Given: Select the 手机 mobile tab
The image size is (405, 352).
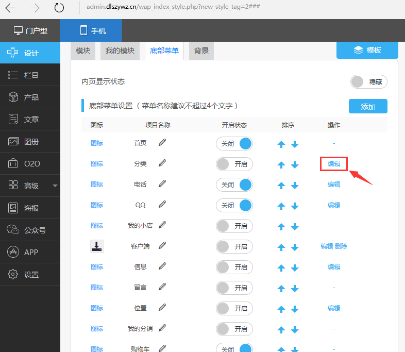Looking at the screenshot, I should pyautogui.click(x=91, y=30).
